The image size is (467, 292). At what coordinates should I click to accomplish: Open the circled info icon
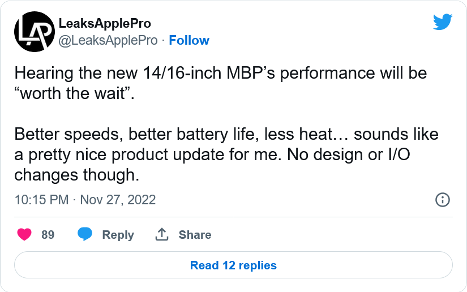(442, 200)
